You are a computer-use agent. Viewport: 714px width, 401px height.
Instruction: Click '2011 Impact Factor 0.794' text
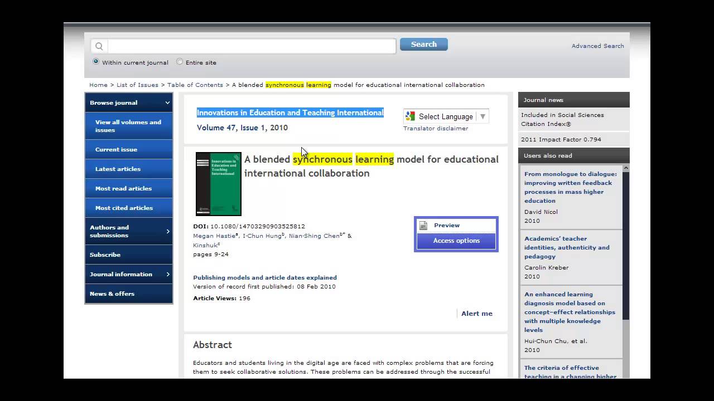coord(561,140)
